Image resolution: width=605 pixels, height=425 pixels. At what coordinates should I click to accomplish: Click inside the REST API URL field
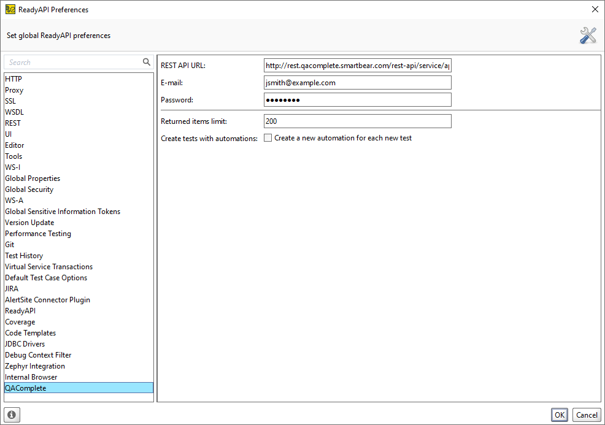pos(357,65)
